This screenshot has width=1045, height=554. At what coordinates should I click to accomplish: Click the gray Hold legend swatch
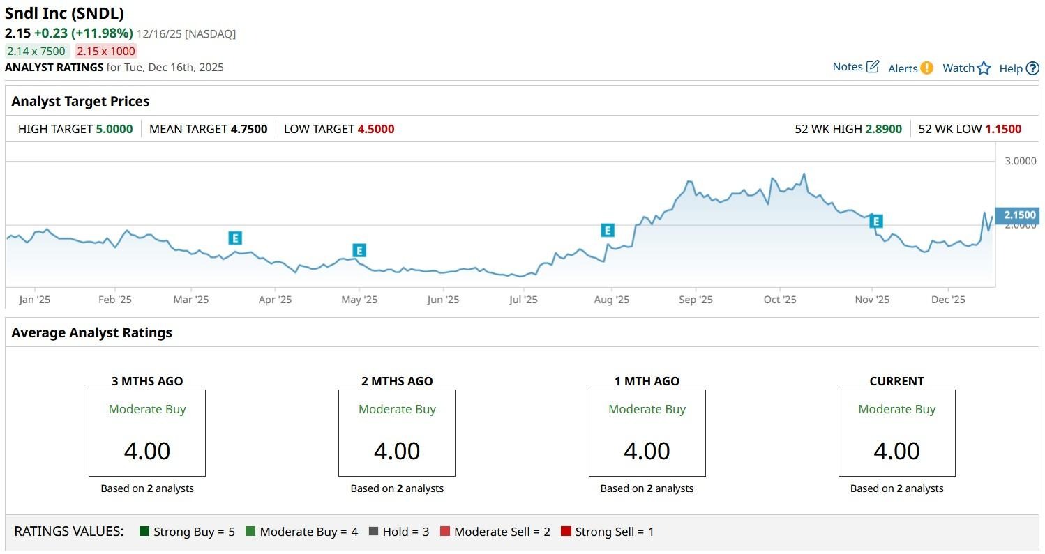(x=374, y=532)
